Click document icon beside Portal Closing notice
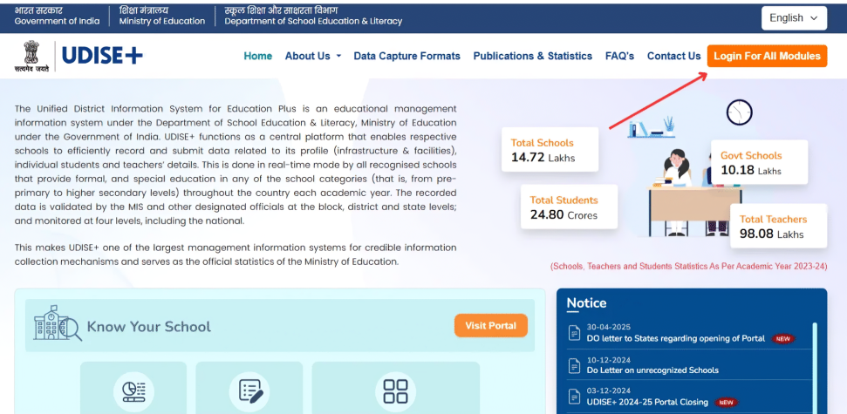Viewport: 847px width, 414px height. pyautogui.click(x=574, y=397)
